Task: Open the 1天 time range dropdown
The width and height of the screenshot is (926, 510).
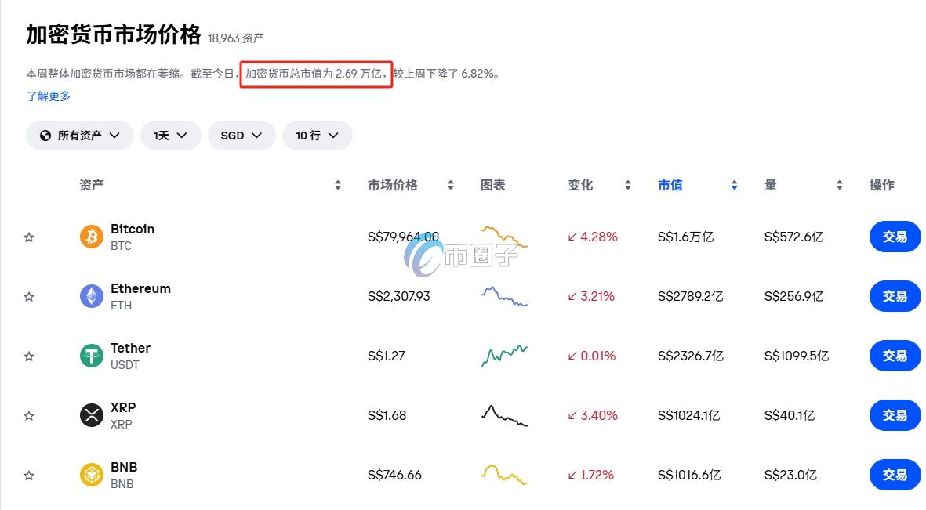Action: pyautogui.click(x=171, y=136)
